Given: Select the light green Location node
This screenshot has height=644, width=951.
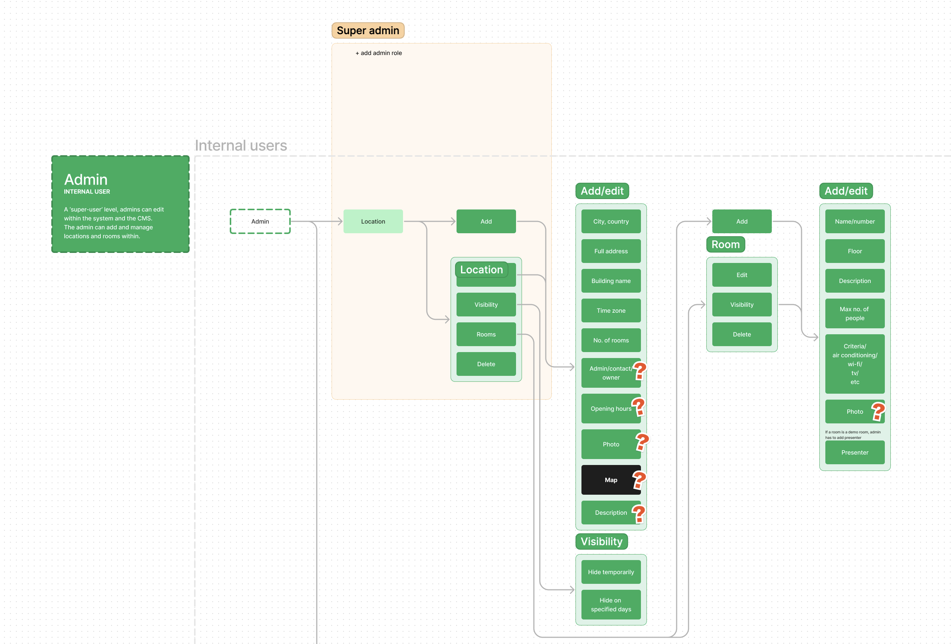Looking at the screenshot, I should 373,221.
